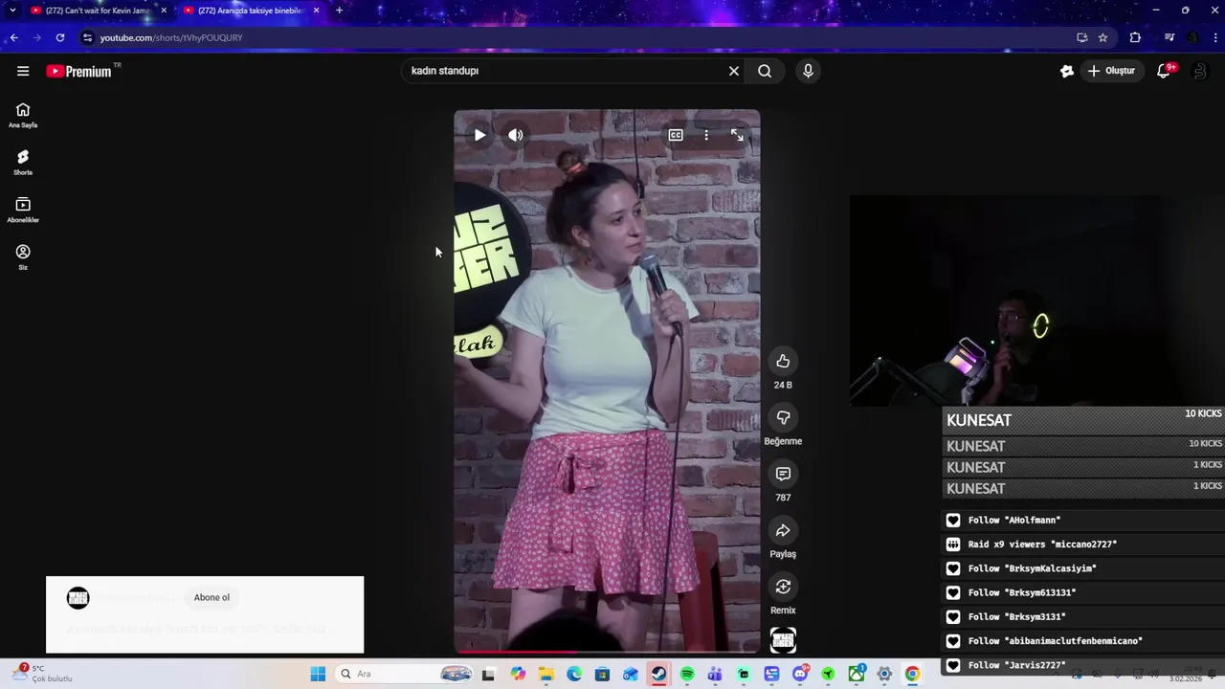Open File Explorer from the taskbar
Viewport: 1225px width, 689px height.
pyautogui.click(x=546, y=674)
